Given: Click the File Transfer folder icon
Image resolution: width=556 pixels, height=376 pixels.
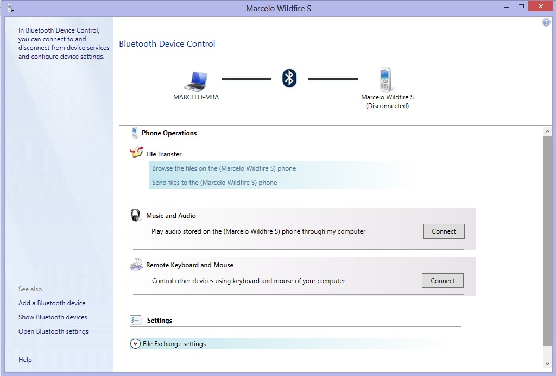Looking at the screenshot, I should [x=136, y=152].
